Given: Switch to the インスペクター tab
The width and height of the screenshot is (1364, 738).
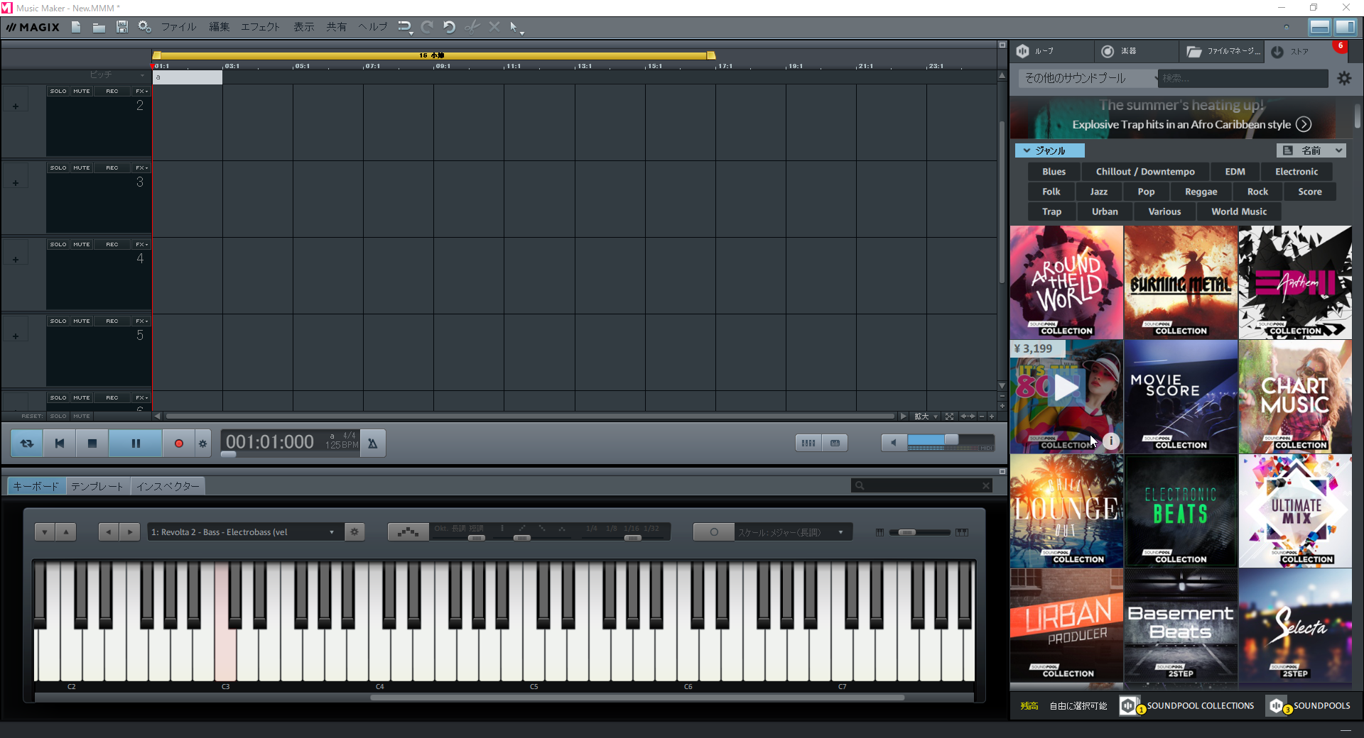Looking at the screenshot, I should (x=168, y=486).
